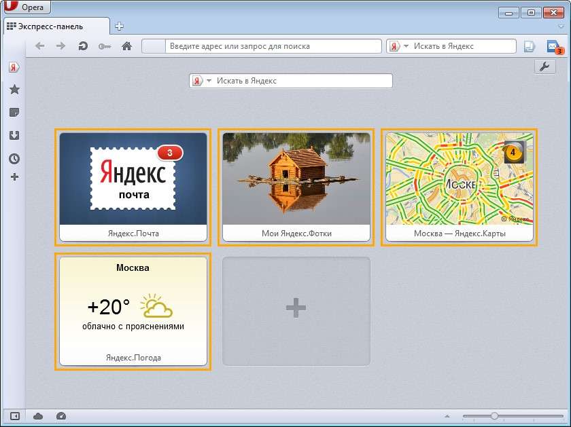Click Yandex icon in Speed Dial search
Viewport: 571px width, 427px height.
pyautogui.click(x=197, y=81)
